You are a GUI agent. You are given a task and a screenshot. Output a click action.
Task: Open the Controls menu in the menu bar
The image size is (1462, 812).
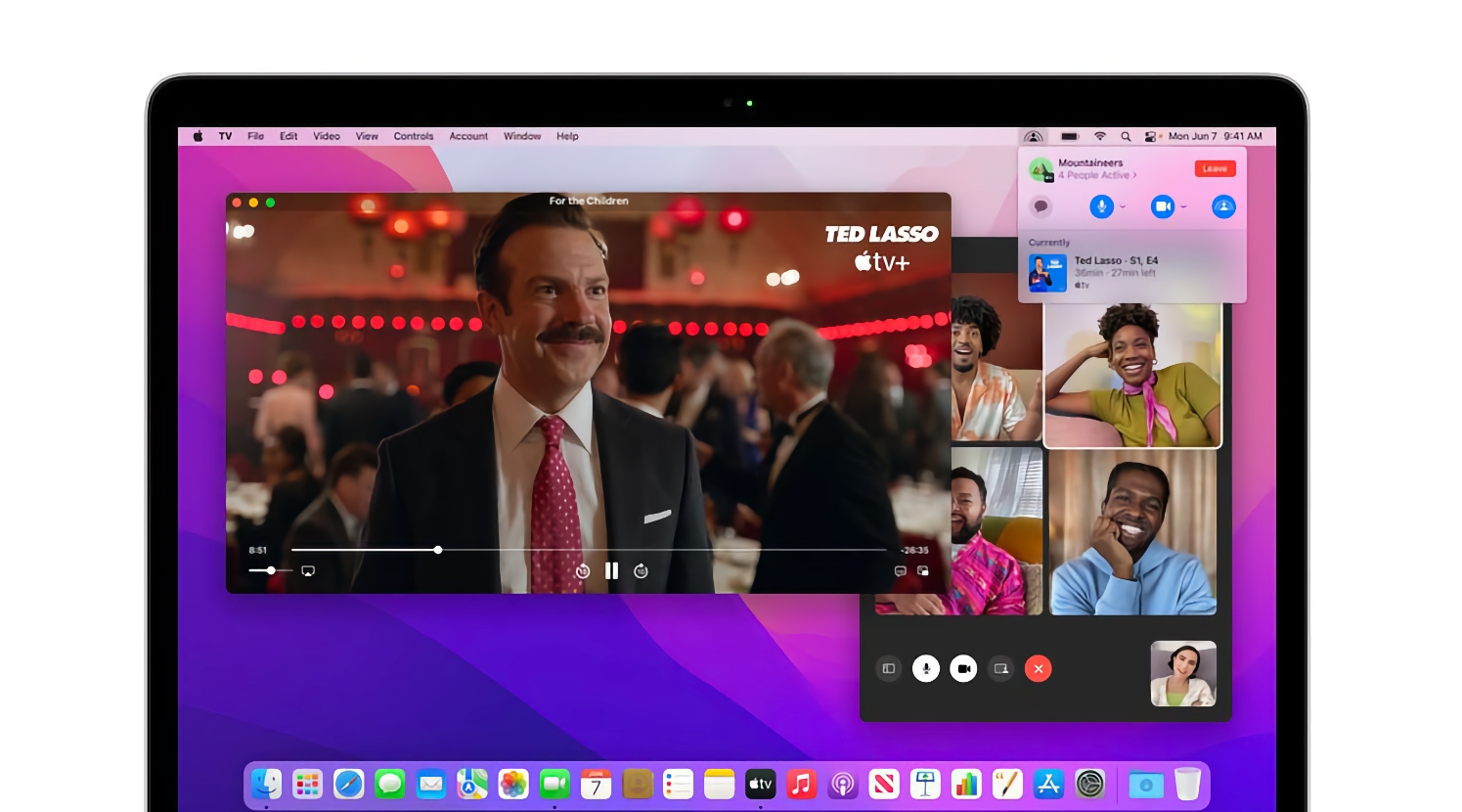pos(413,137)
